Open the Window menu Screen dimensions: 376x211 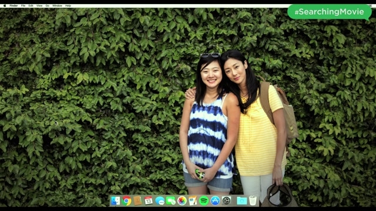[57, 5]
